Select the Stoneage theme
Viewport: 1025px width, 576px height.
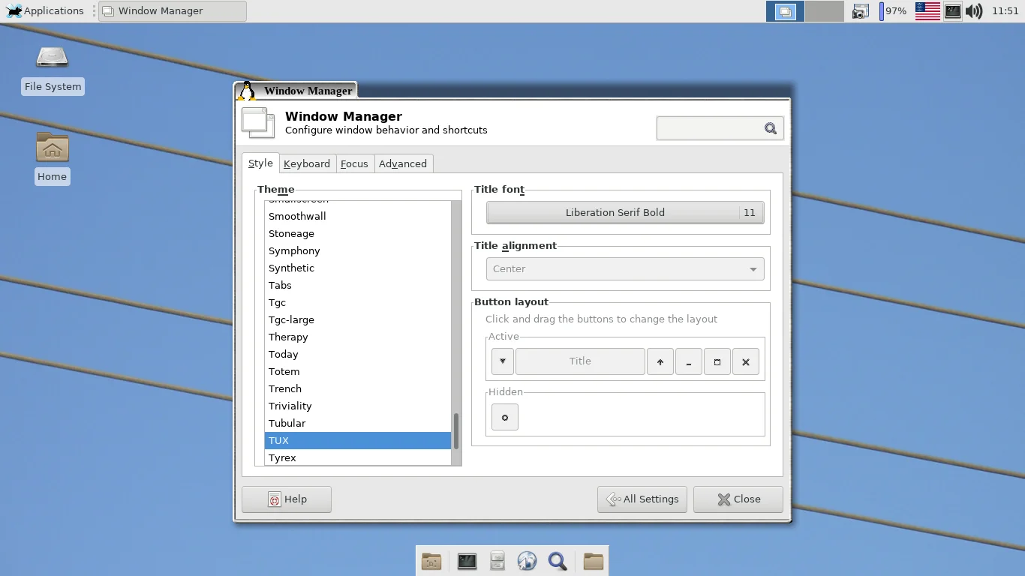[x=358, y=233]
